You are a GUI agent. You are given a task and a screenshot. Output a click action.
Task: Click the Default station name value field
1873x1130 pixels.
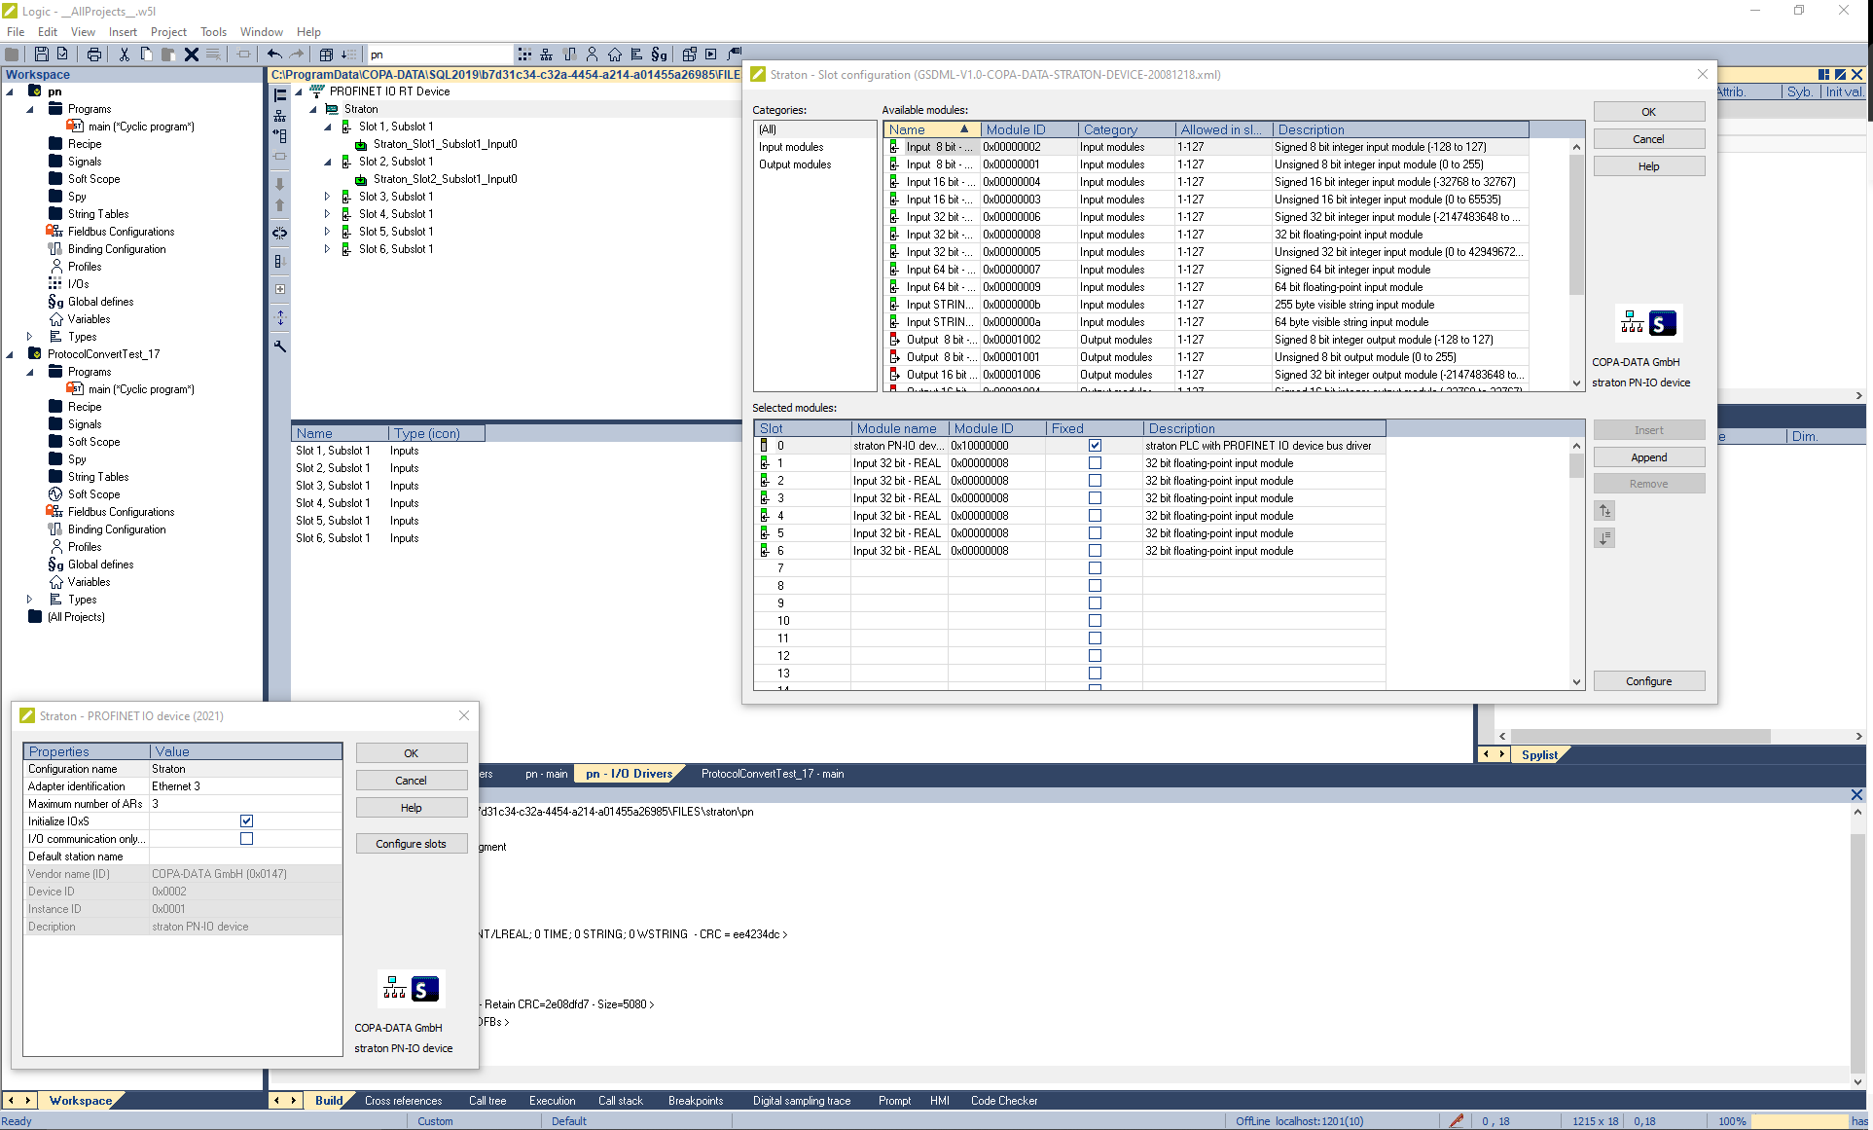pos(245,857)
